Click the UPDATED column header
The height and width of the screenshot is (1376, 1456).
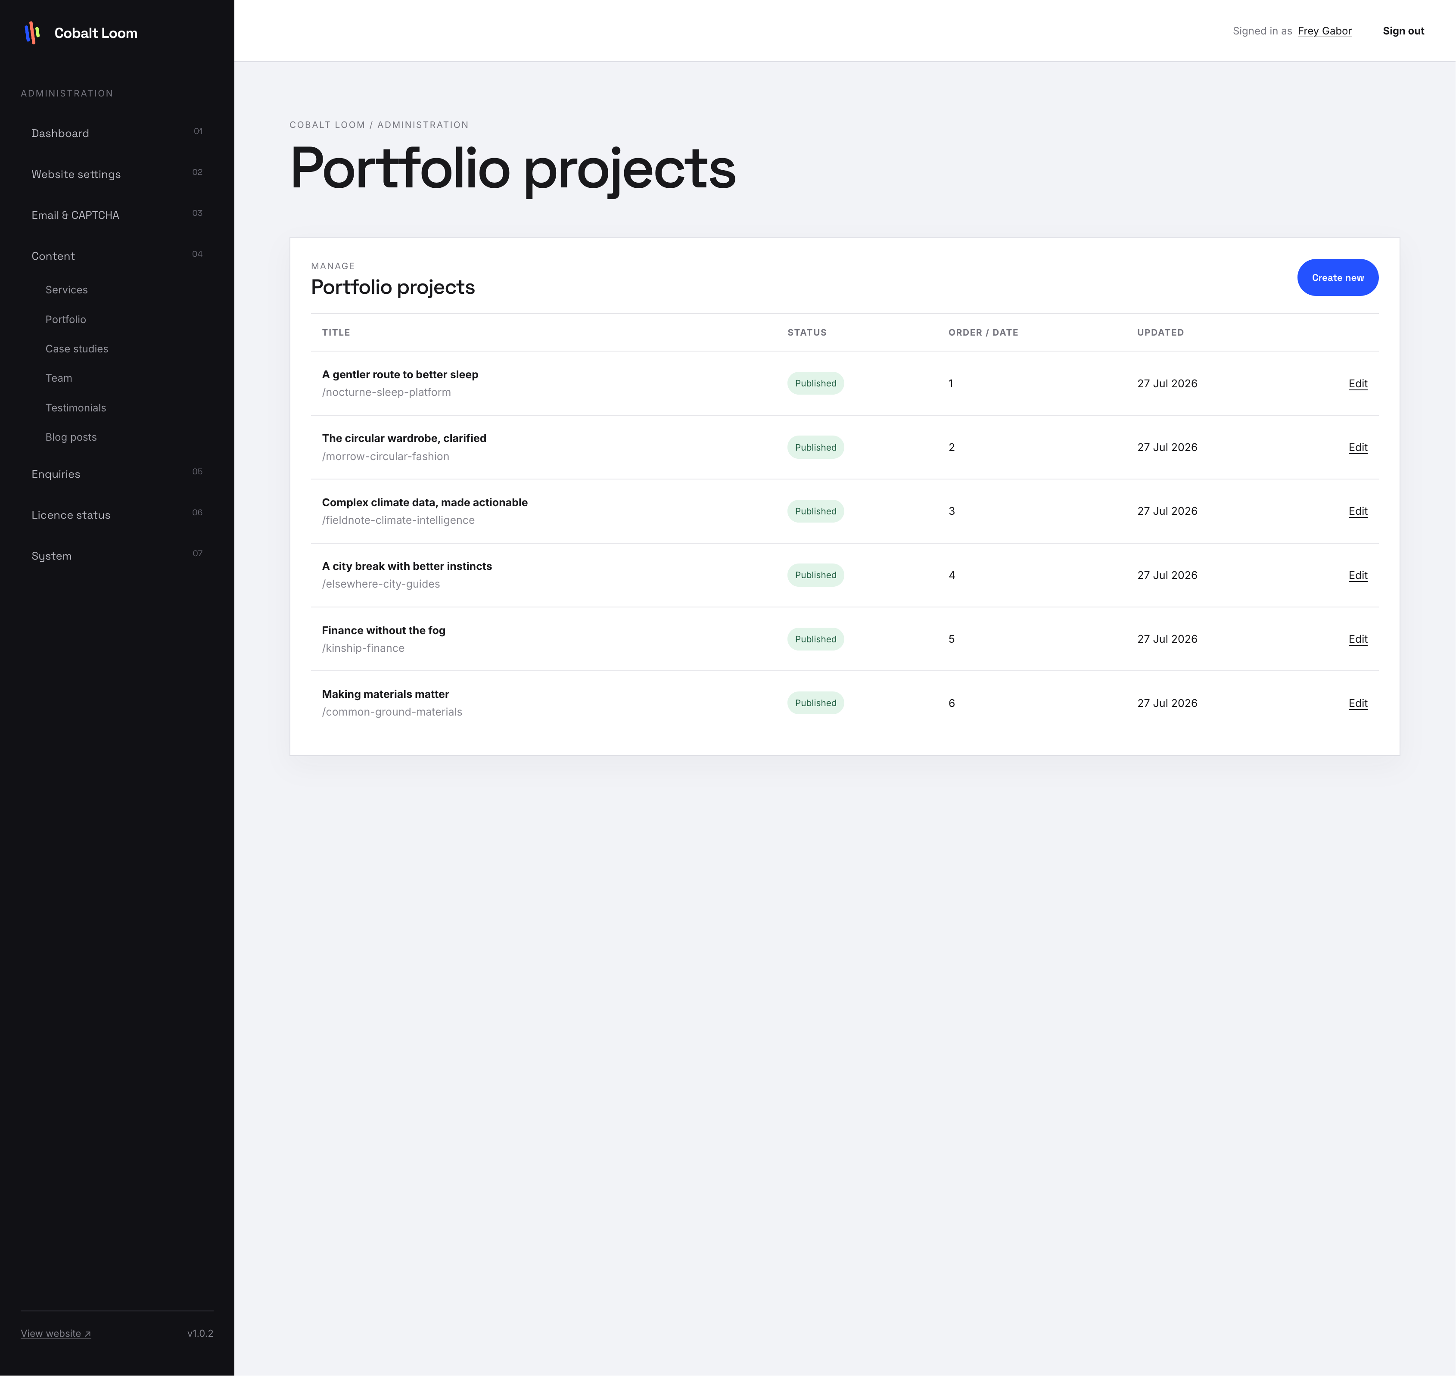1160,332
